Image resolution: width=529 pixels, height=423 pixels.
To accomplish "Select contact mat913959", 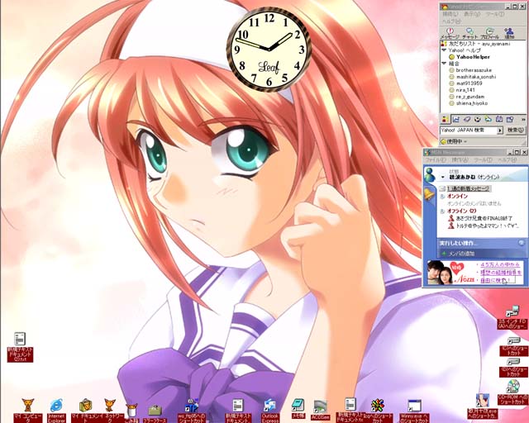I will 465,83.
